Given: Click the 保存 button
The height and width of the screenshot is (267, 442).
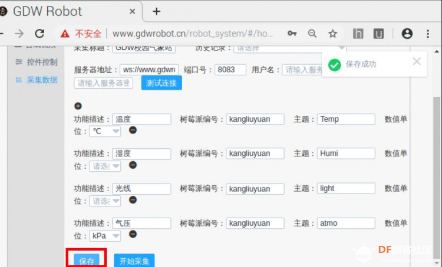Looking at the screenshot, I should [x=87, y=261].
